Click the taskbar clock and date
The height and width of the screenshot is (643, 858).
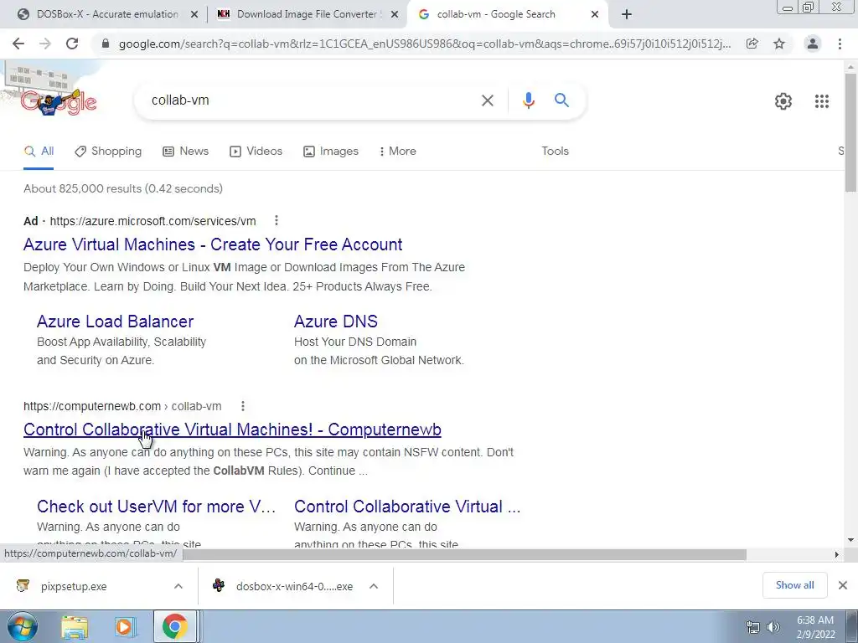coord(815,627)
